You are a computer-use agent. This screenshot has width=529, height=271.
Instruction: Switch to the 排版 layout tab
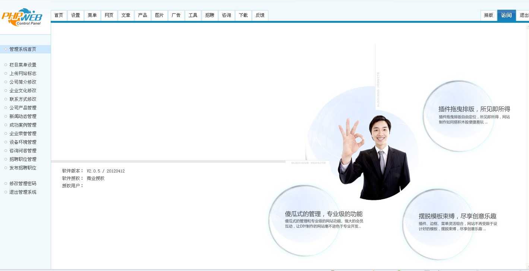tap(488, 15)
